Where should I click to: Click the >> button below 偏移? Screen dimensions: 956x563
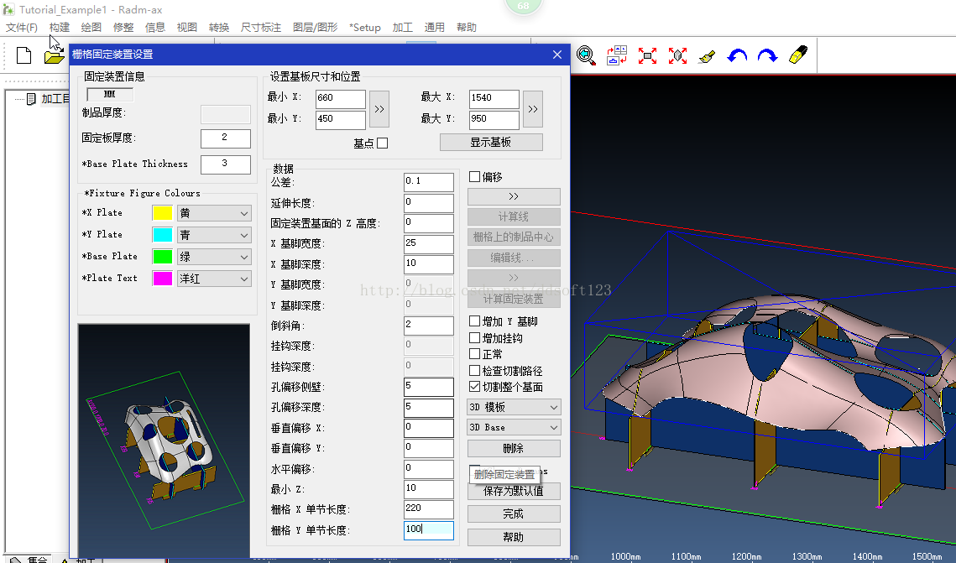click(x=514, y=196)
